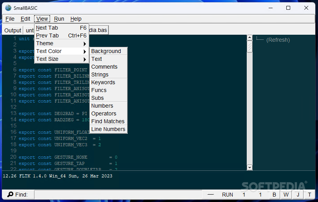Click the RUN status label
This screenshot has width=318, height=202.
point(228,195)
